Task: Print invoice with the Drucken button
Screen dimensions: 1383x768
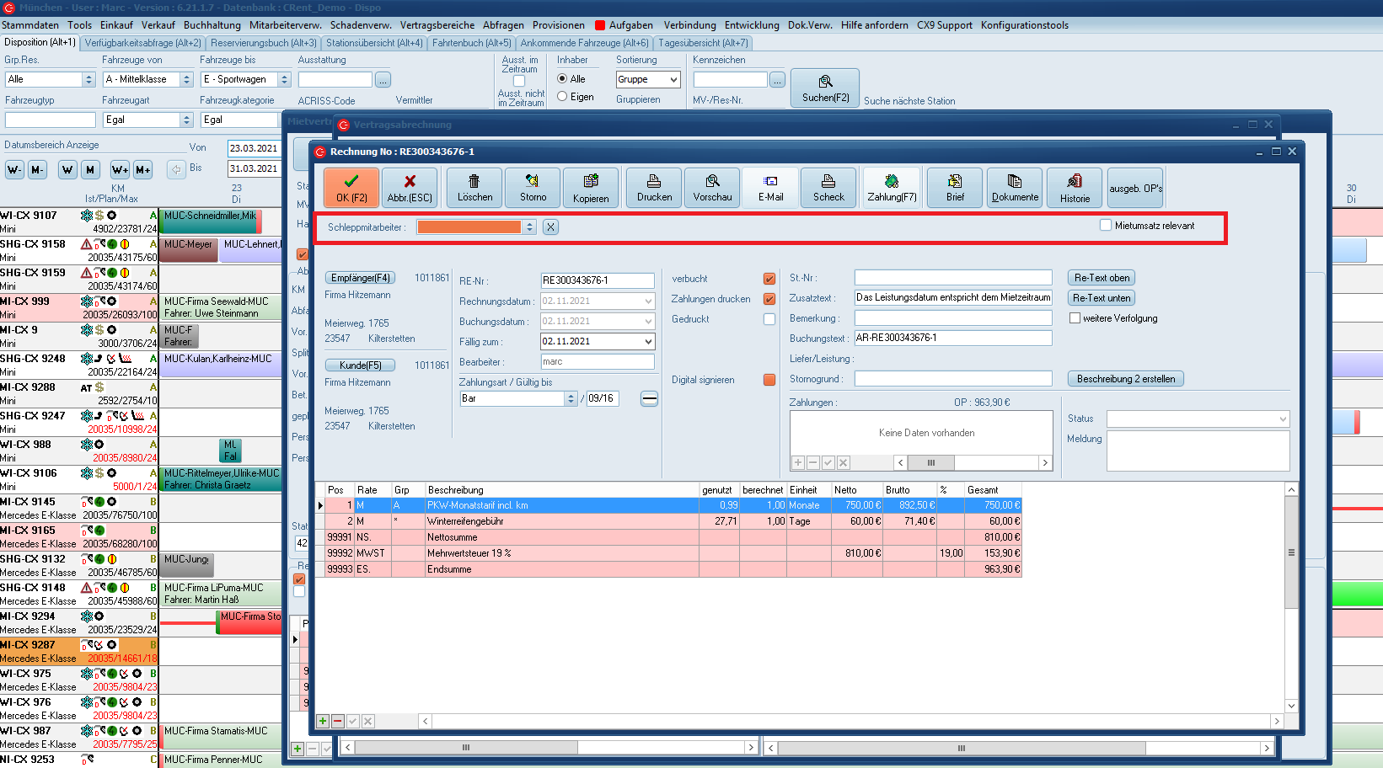Action: (x=654, y=187)
